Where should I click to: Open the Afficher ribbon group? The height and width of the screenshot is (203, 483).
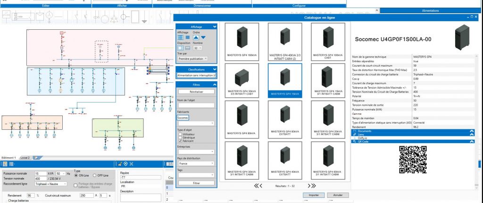(122, 6)
